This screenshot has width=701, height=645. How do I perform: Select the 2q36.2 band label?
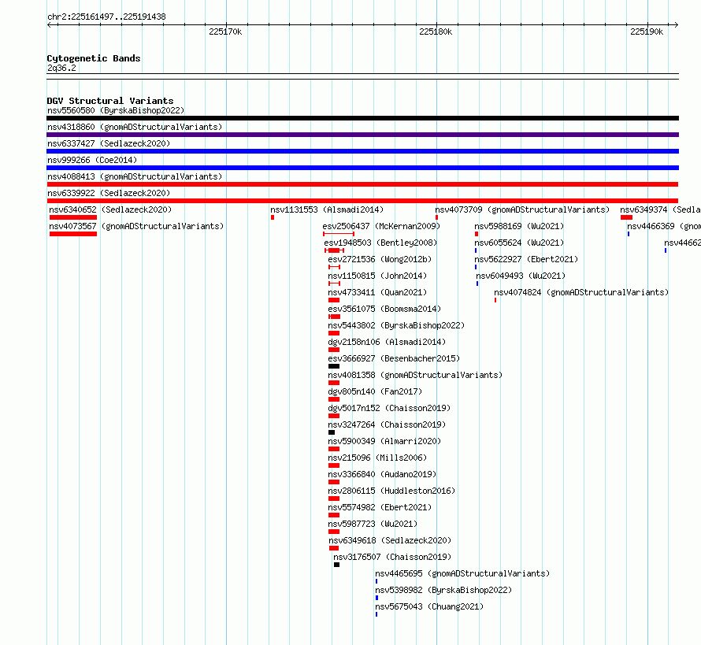point(61,68)
